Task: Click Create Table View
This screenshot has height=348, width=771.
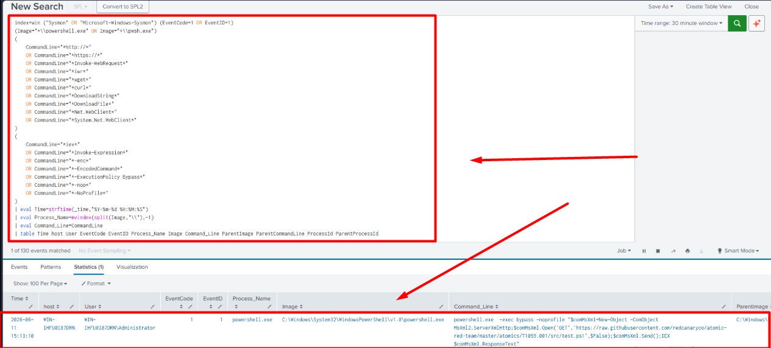Action: 708,6
